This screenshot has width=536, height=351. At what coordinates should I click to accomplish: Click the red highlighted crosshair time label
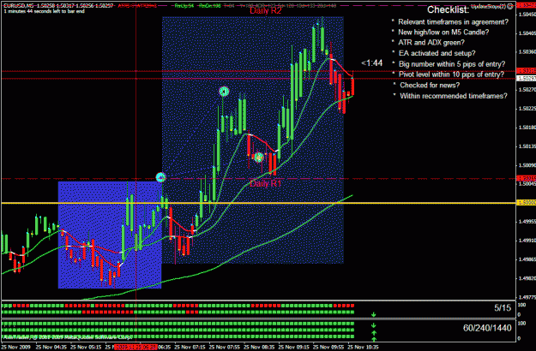coord(136,348)
